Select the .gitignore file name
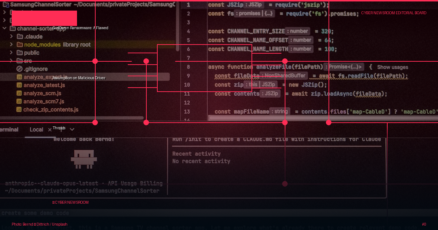The height and width of the screenshot is (230, 438). tap(36, 69)
